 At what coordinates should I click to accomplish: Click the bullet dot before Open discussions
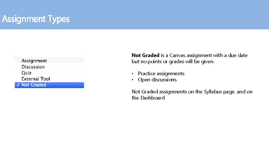[133, 80]
